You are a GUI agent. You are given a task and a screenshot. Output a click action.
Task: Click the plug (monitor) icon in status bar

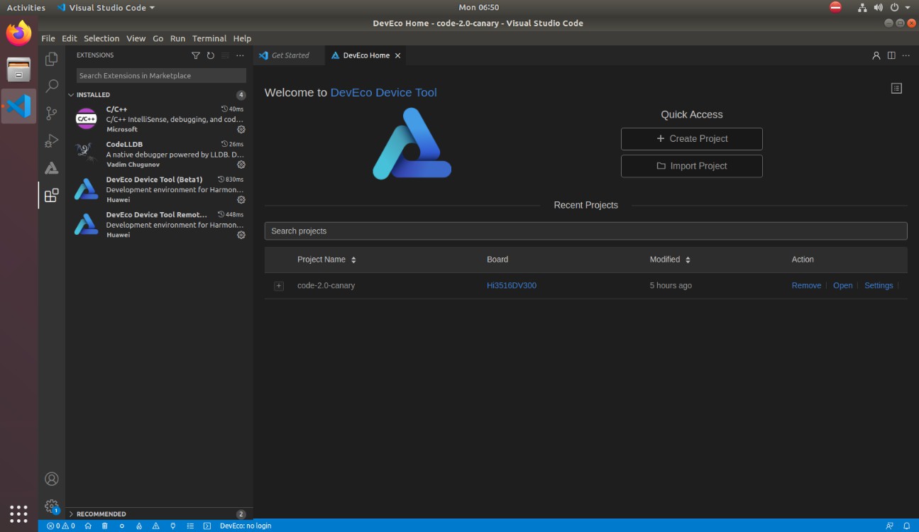pyautogui.click(x=173, y=526)
